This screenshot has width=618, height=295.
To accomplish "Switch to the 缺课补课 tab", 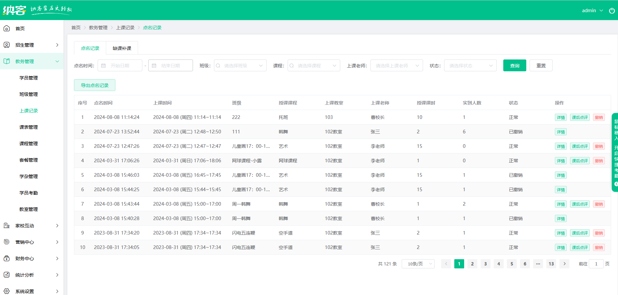I will click(x=122, y=48).
